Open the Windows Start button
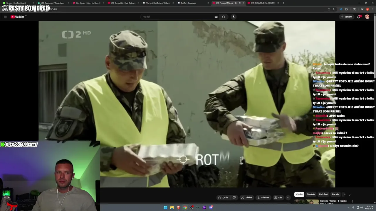The height and width of the screenshot is (211, 376). (165, 207)
